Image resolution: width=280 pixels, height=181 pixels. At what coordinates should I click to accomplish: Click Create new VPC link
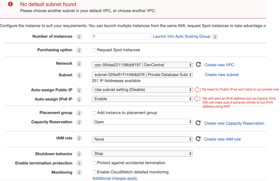pyautogui.click(x=219, y=65)
